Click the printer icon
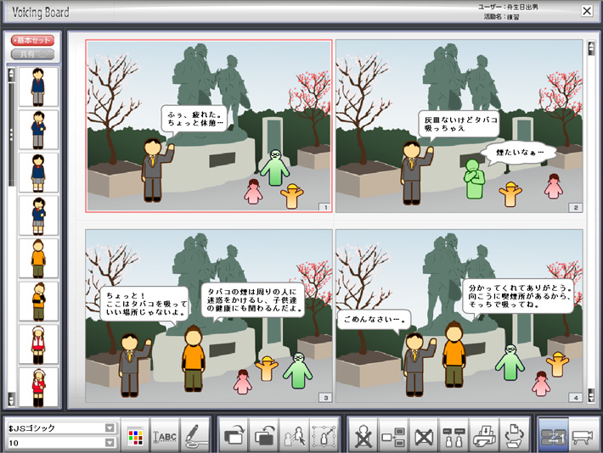The height and width of the screenshot is (453, 603). click(x=483, y=434)
